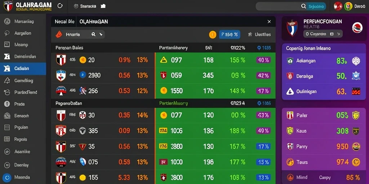
Task: Select the Aargallon sidebar icon
Action: [x=7, y=33]
